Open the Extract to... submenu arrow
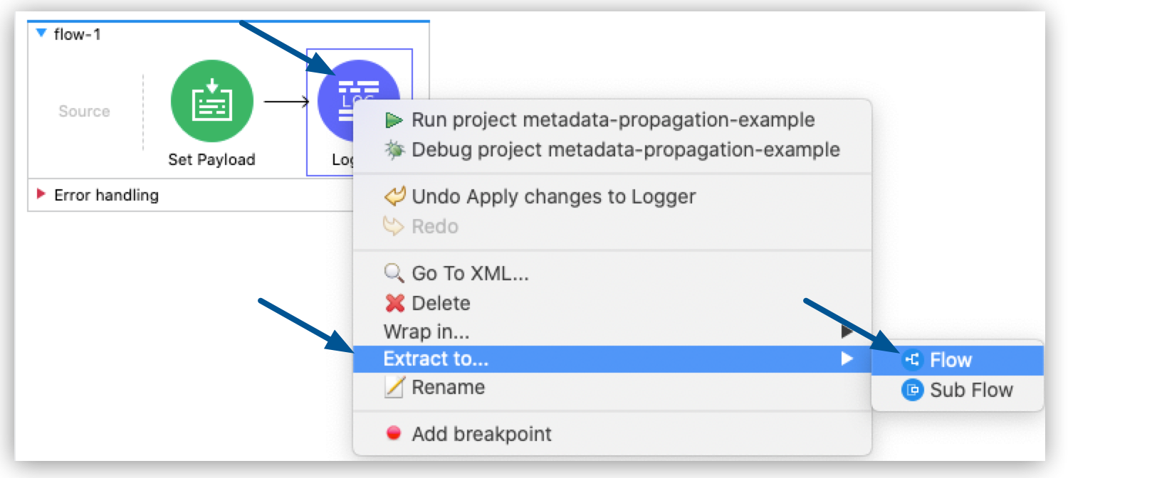Viewport: 1152px width, 478px height. coord(845,359)
